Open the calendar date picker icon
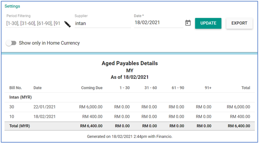 (188, 23)
